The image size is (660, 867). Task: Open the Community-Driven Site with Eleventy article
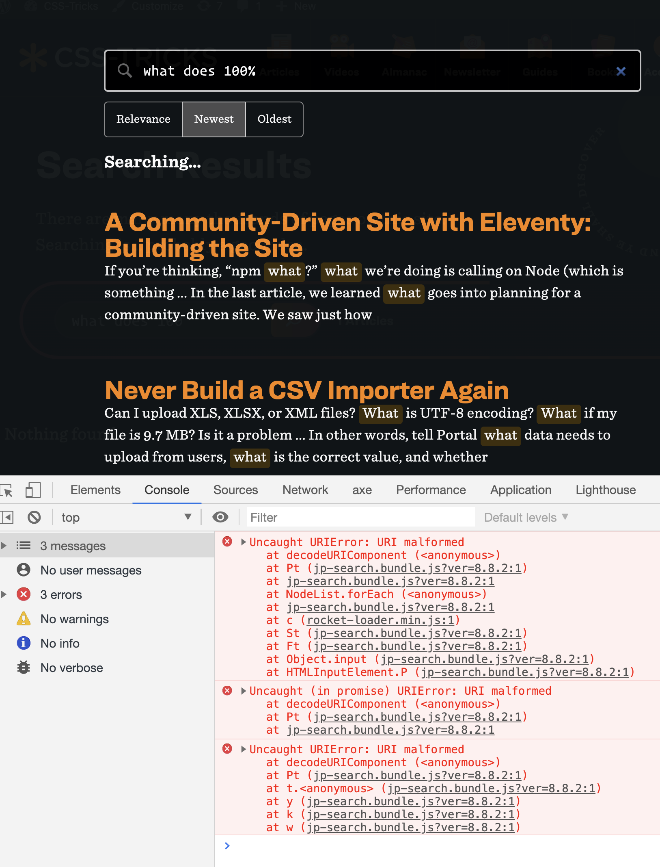(347, 235)
